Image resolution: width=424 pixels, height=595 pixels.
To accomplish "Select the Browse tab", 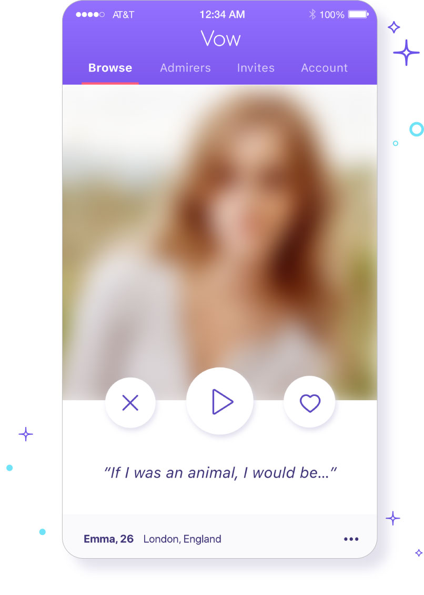I will click(110, 67).
